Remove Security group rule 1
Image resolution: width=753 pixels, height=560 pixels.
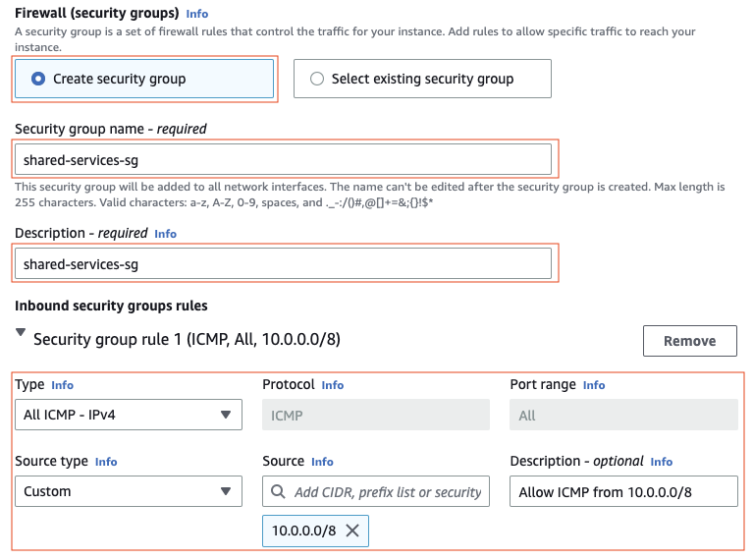[x=689, y=341]
